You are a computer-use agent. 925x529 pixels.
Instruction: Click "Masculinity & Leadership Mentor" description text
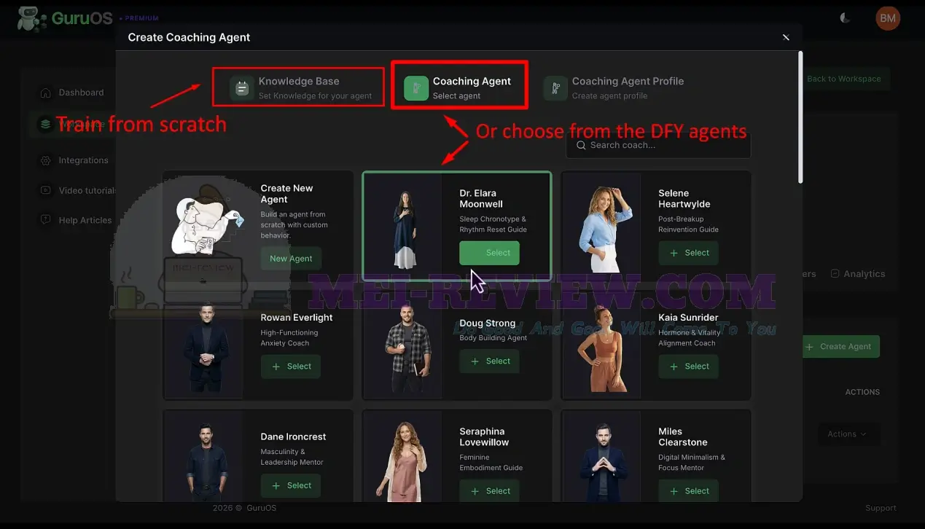coord(292,457)
